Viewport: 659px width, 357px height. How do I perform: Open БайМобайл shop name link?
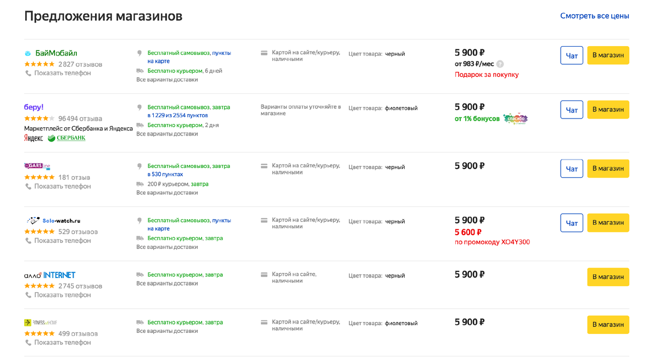tap(56, 53)
